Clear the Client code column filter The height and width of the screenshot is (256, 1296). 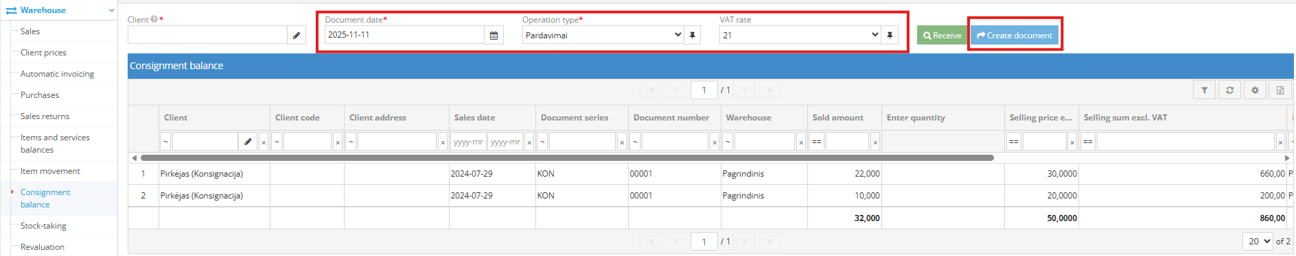coord(338,142)
